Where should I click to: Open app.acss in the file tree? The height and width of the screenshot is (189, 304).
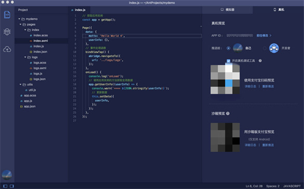coord(30,96)
